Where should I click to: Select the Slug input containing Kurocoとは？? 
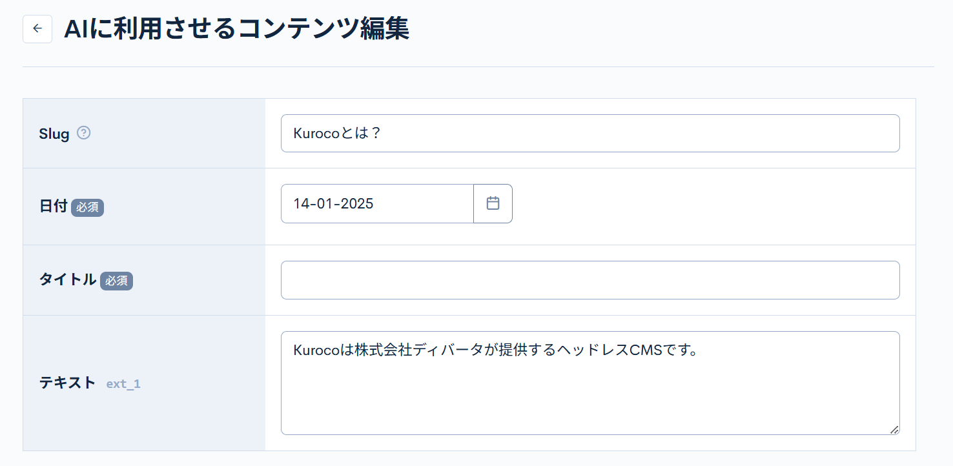pos(590,133)
